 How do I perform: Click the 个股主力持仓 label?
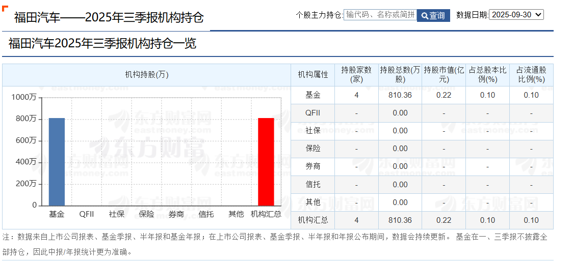click(320, 15)
